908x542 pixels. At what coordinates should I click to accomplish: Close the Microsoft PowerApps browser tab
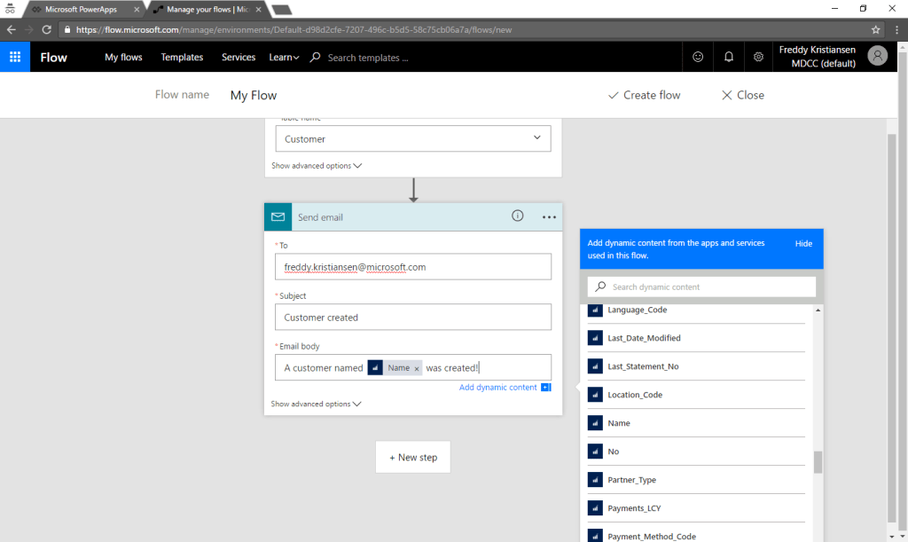coord(137,9)
